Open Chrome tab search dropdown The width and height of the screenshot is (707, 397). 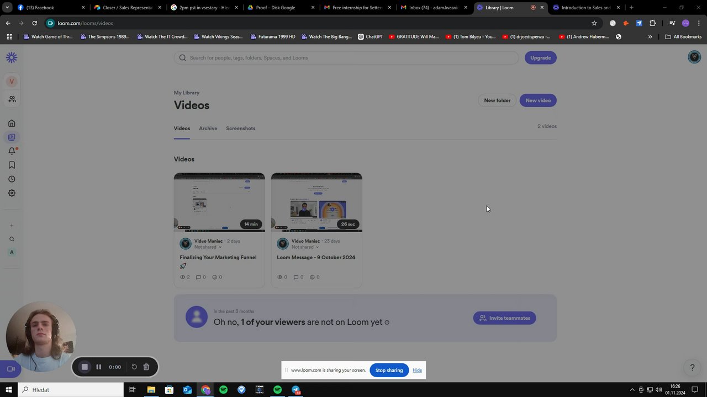(x=7, y=8)
